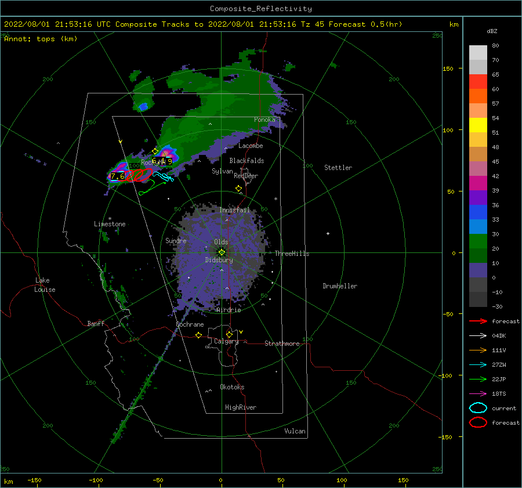
Task: Click the blue storm cell at top left
Action: [x=143, y=107]
